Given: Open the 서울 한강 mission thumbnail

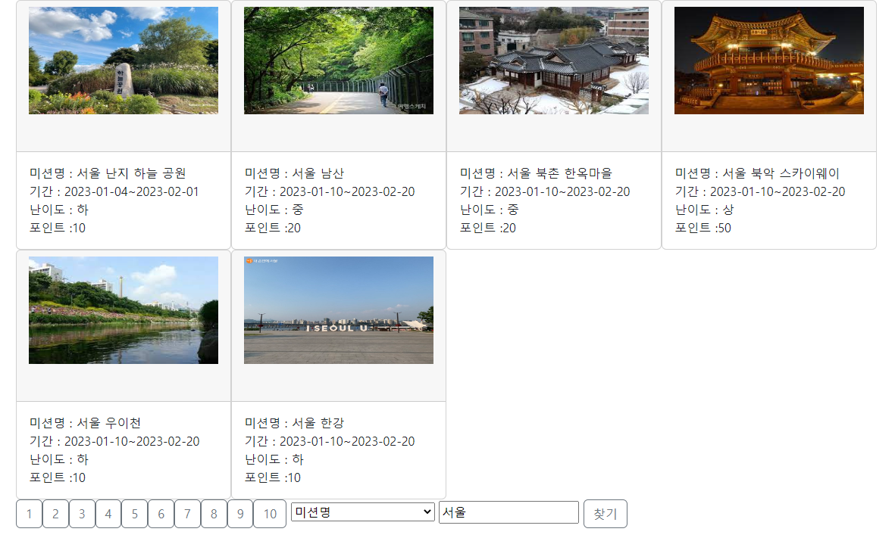Looking at the screenshot, I should coord(338,310).
